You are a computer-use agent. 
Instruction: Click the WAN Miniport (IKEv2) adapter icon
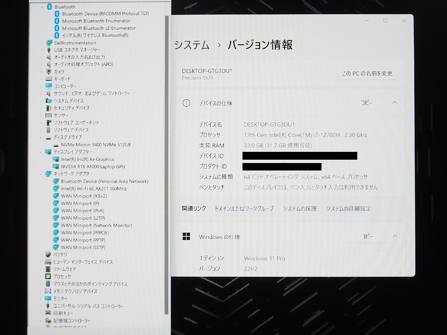(56, 196)
